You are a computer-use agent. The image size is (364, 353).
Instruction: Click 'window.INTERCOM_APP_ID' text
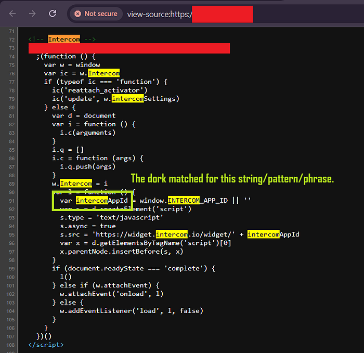click(184, 201)
